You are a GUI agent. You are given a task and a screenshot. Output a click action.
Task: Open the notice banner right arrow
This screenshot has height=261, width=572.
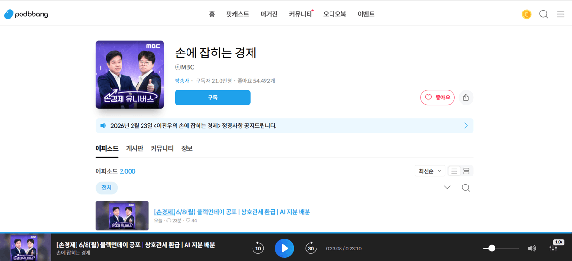pyautogui.click(x=466, y=126)
